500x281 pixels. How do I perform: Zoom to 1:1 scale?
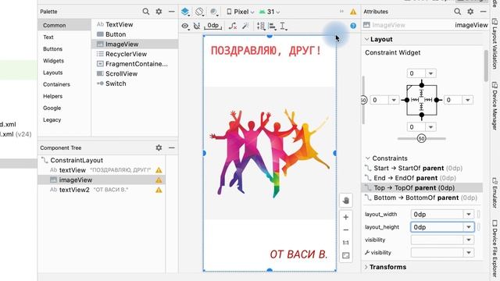pos(345,243)
